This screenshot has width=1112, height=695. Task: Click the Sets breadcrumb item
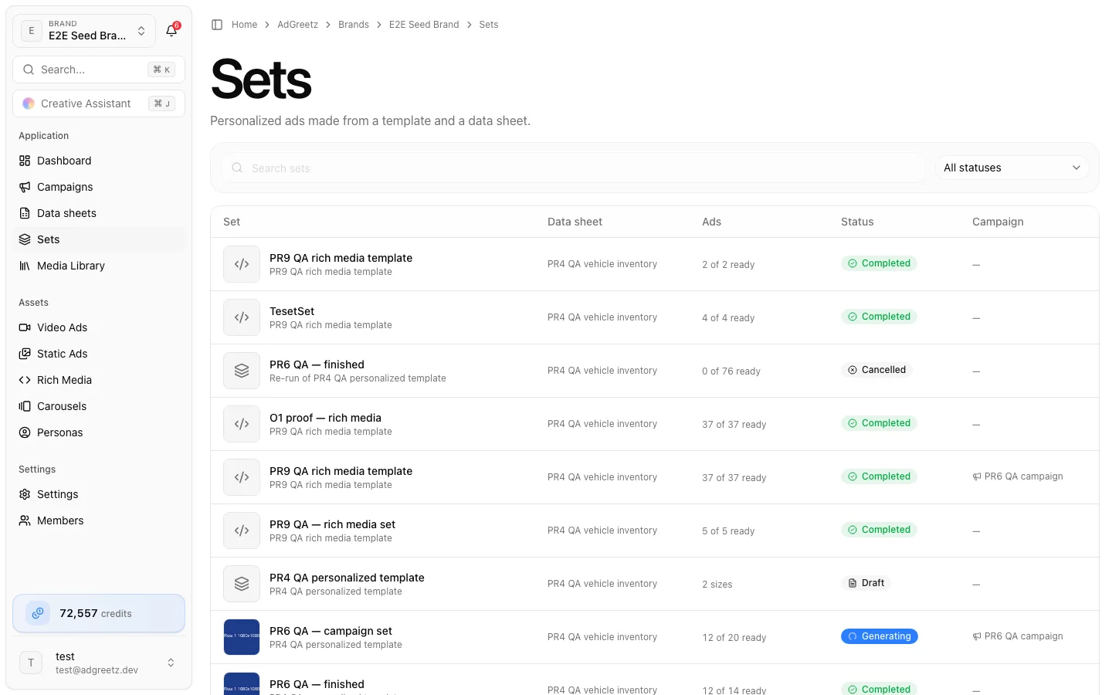click(489, 25)
